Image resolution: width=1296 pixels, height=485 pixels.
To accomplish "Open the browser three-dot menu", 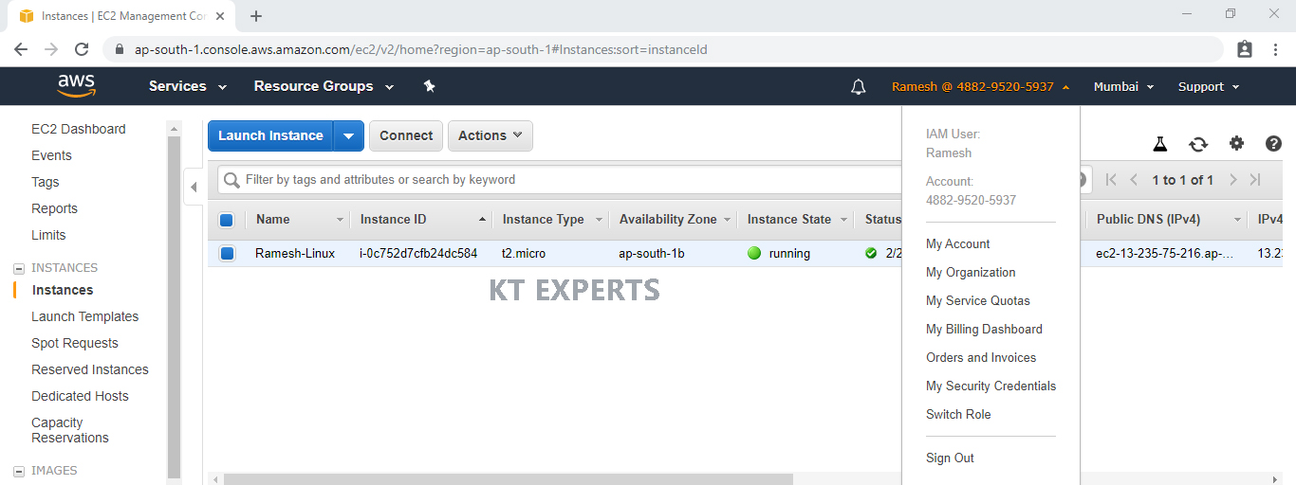I will 1276,49.
